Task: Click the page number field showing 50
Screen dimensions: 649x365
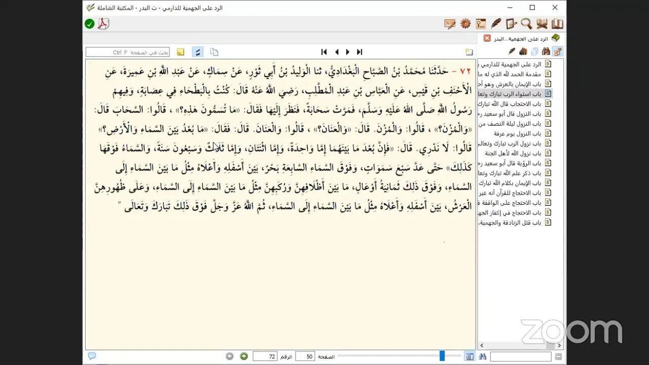Action: 306,356
